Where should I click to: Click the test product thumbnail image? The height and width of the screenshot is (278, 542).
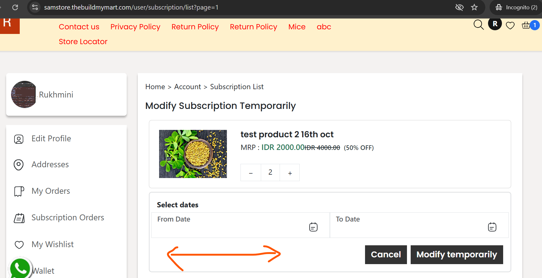click(x=193, y=154)
